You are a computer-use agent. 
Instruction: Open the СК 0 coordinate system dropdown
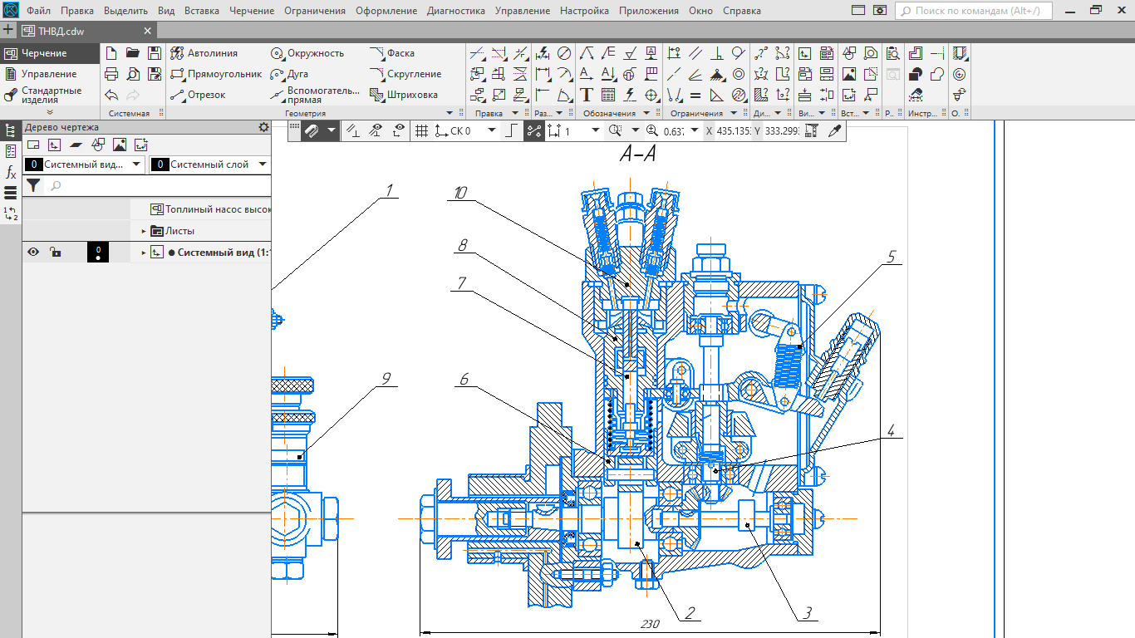click(x=492, y=130)
